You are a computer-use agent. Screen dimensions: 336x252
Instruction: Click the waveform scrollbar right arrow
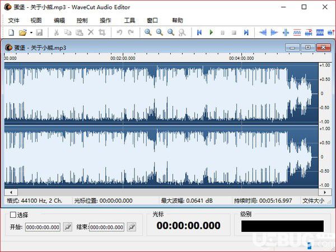[325, 192]
